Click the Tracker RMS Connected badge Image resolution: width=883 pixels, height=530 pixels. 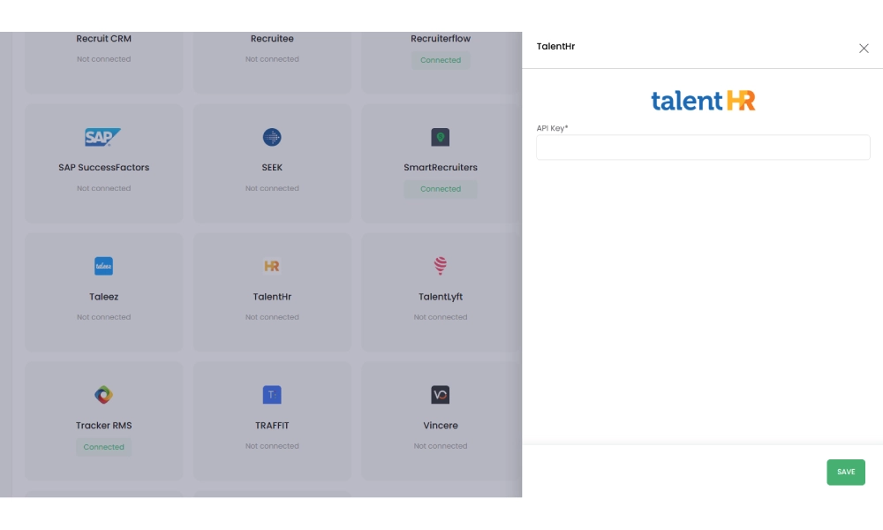103,447
